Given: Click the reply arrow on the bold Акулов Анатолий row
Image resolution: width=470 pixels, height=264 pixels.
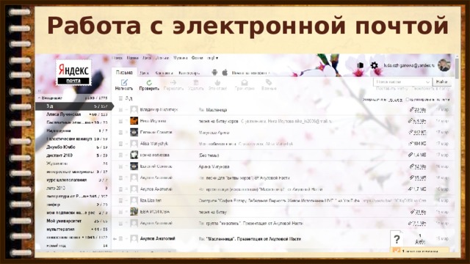Looking at the screenshot, I should click(x=115, y=239).
